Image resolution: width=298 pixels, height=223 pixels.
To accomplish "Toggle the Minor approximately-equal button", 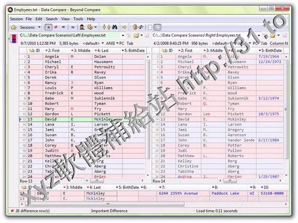I will (x=73, y=27).
